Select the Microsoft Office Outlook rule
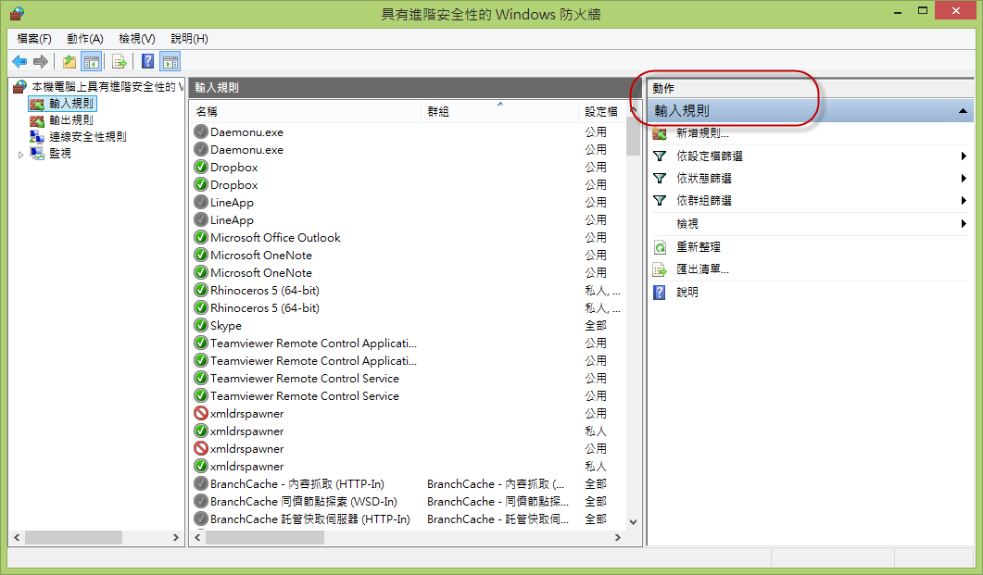983x575 pixels. (276, 237)
